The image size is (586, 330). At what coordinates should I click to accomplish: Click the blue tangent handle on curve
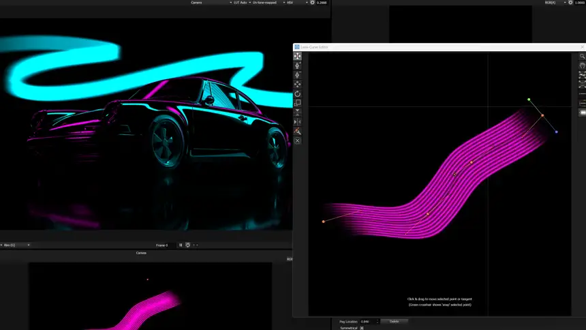pyautogui.click(x=557, y=132)
